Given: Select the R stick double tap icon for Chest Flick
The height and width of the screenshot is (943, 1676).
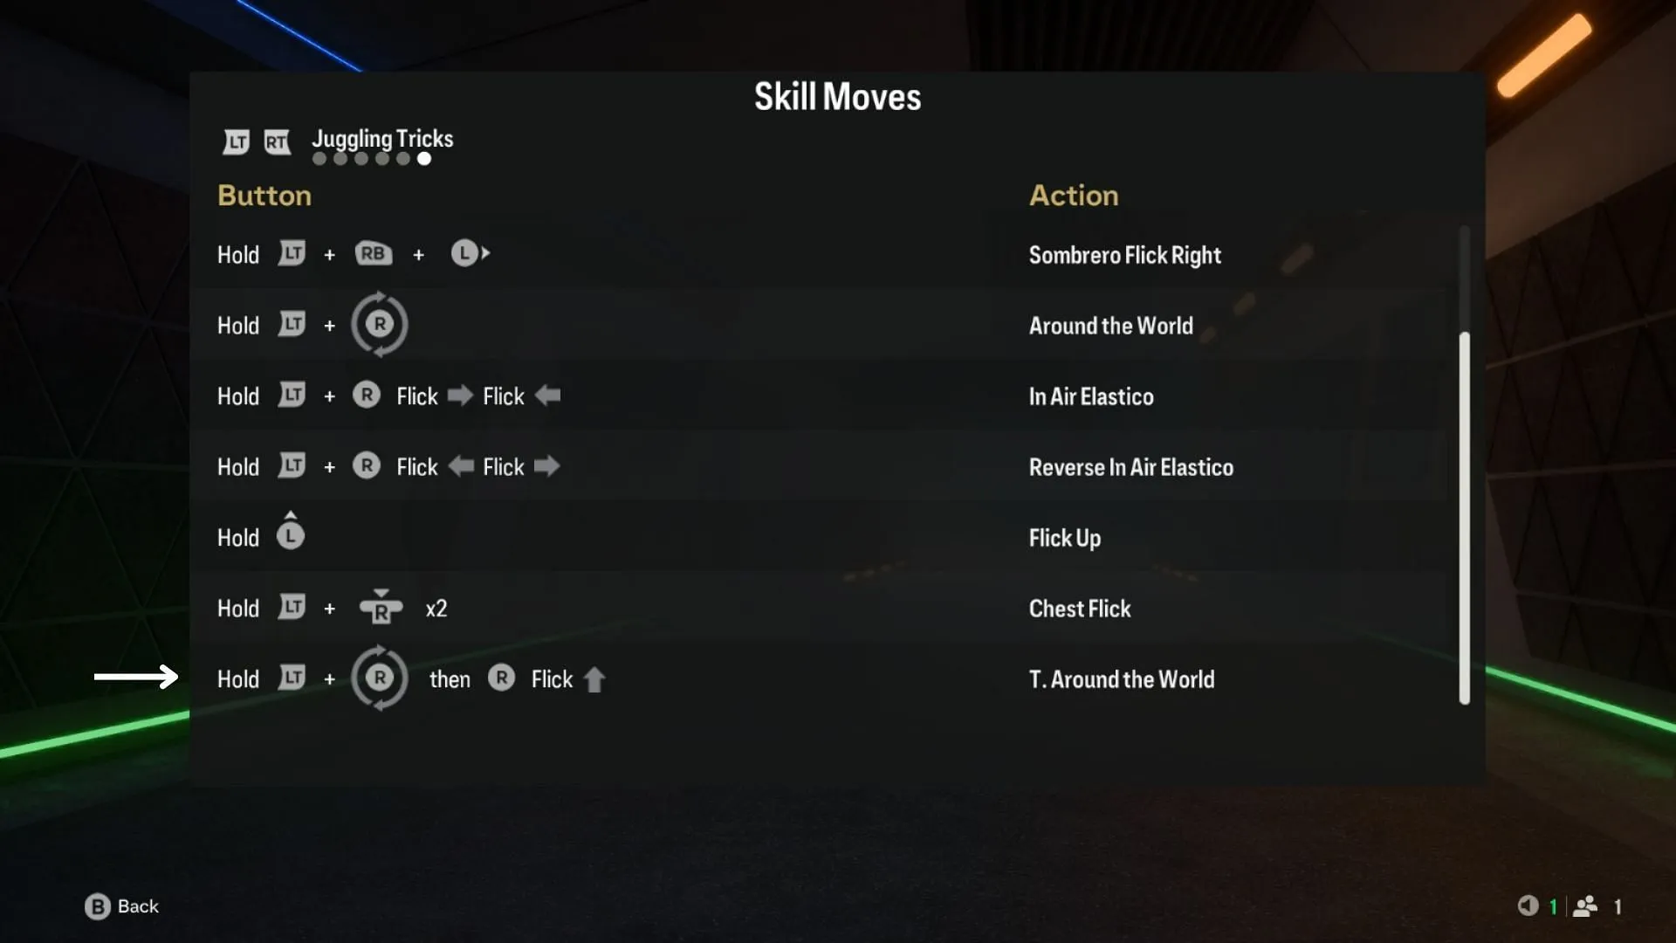Looking at the screenshot, I should tap(380, 607).
